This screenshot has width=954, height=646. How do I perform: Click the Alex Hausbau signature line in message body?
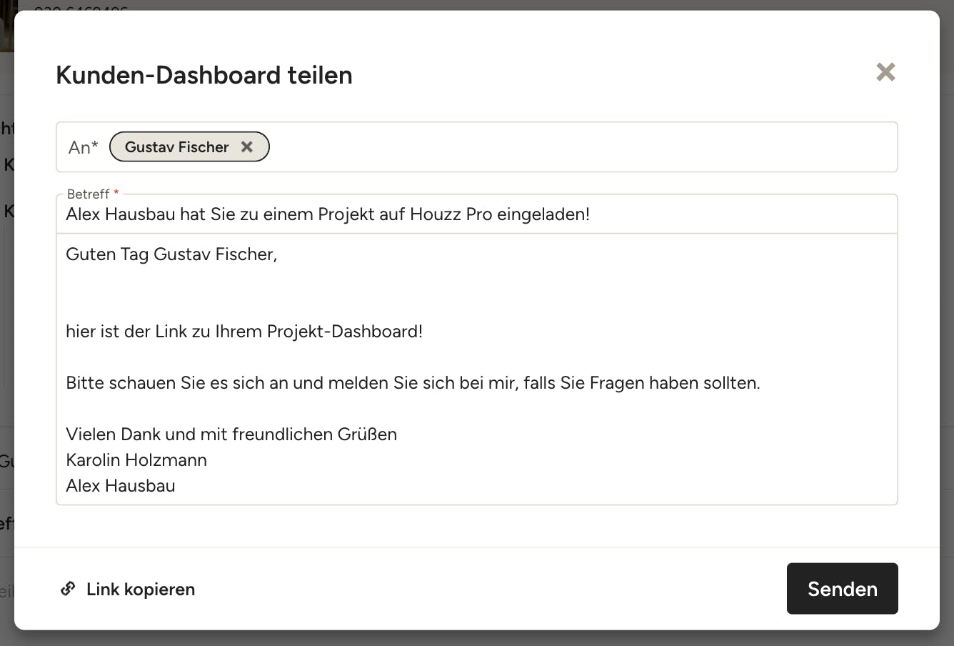click(x=121, y=486)
